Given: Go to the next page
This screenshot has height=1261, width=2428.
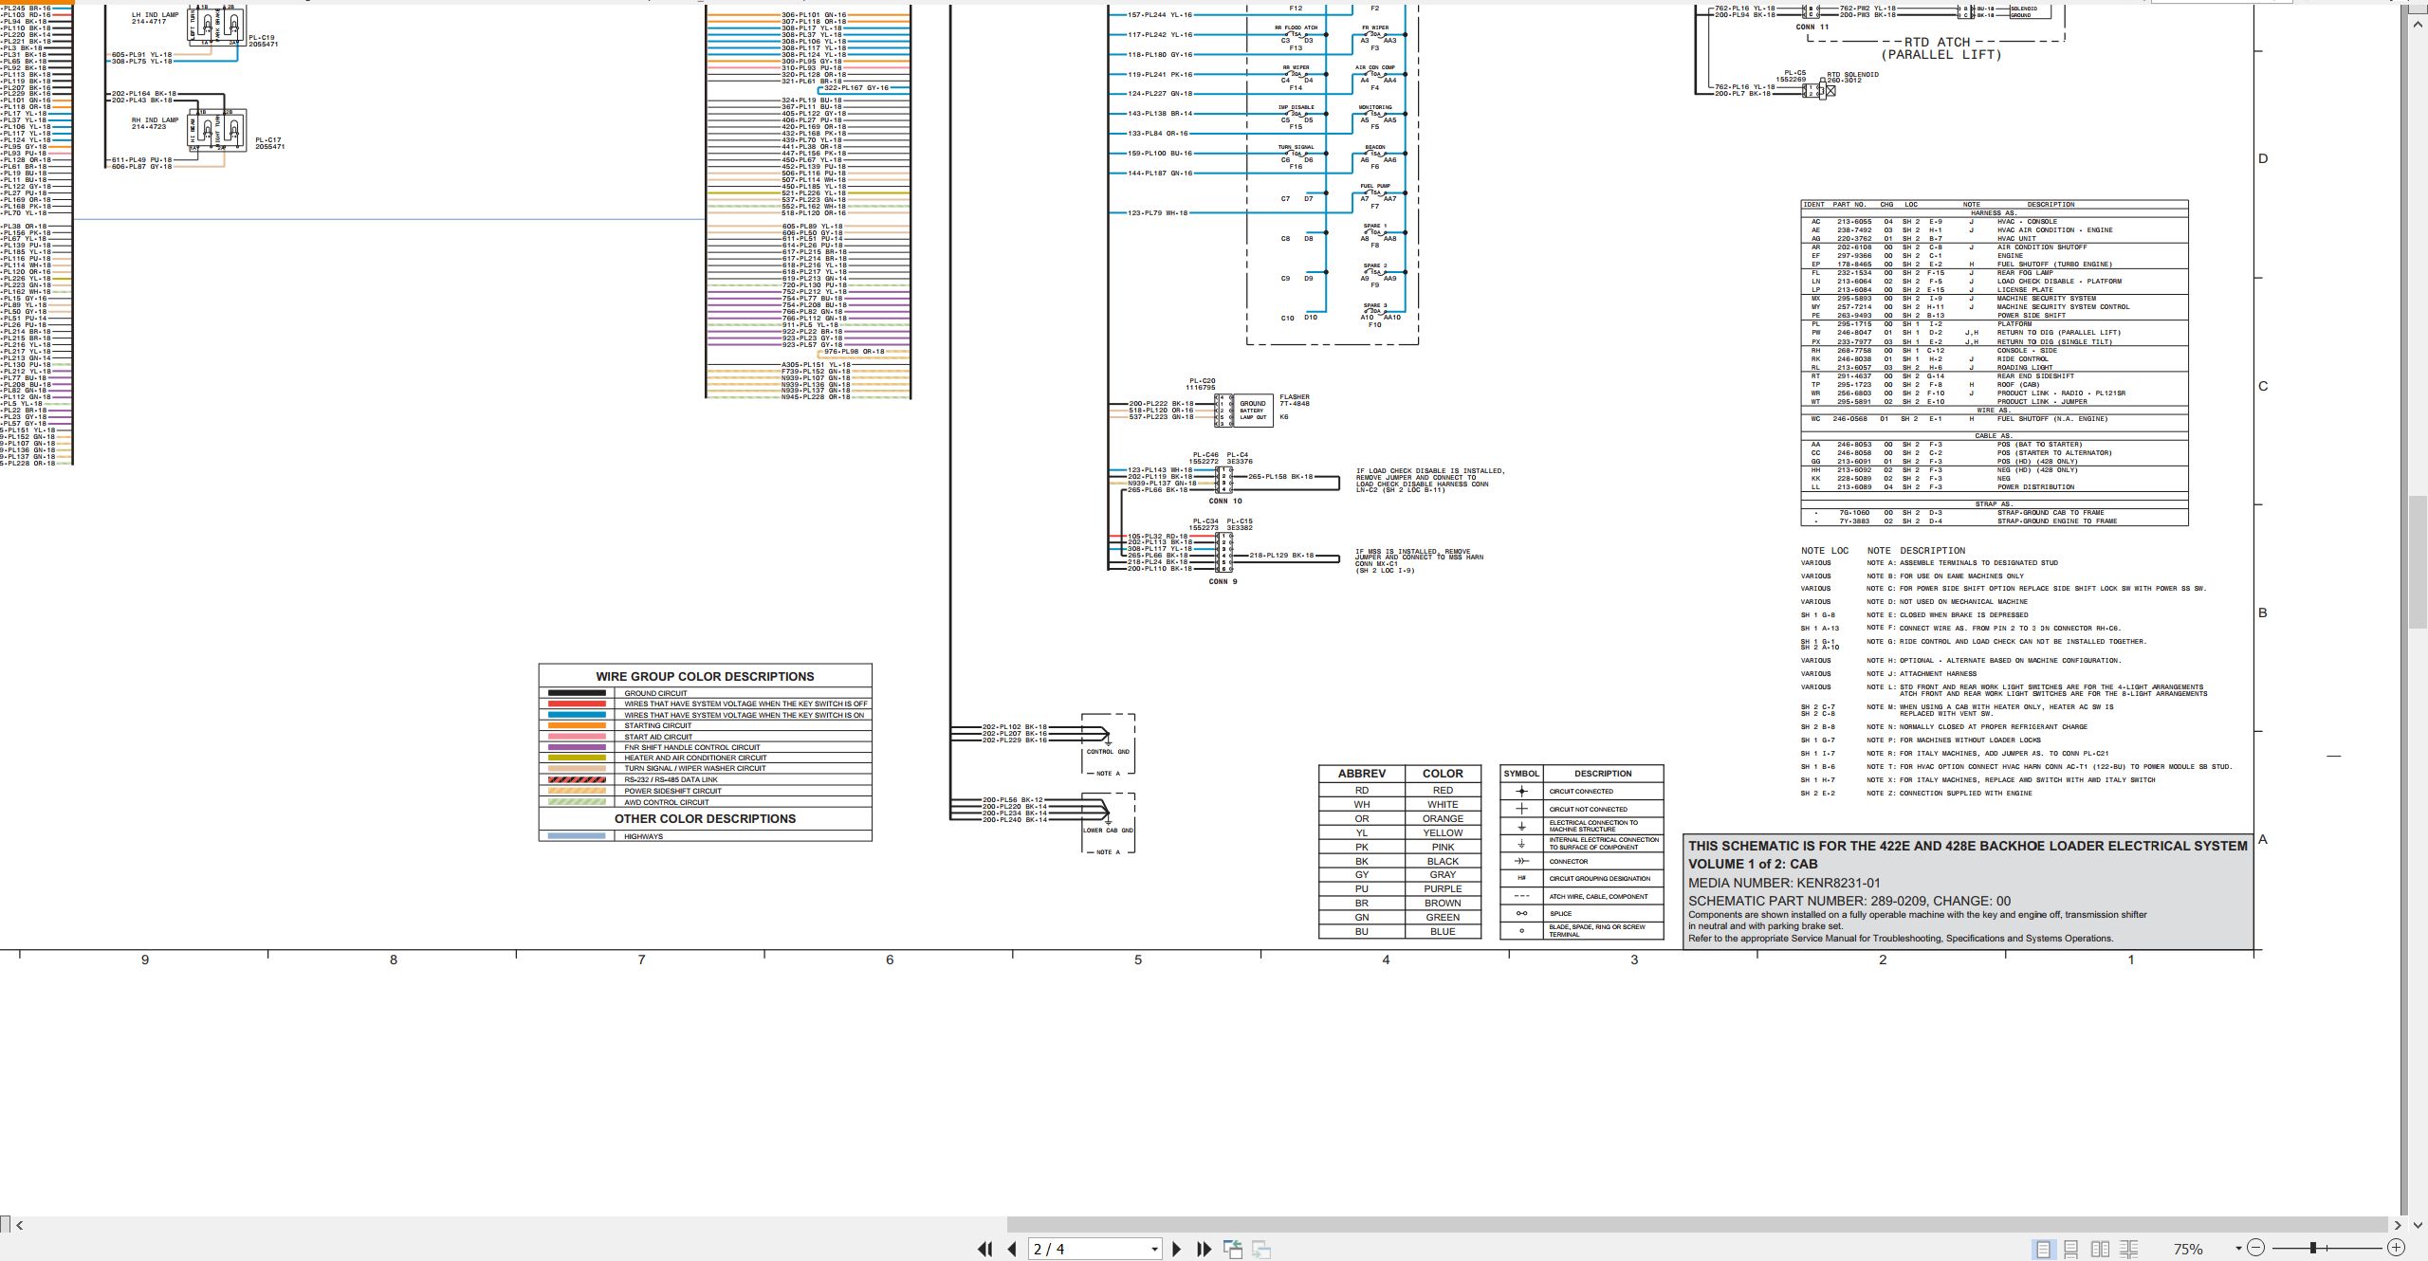Looking at the screenshot, I should tap(1177, 1249).
